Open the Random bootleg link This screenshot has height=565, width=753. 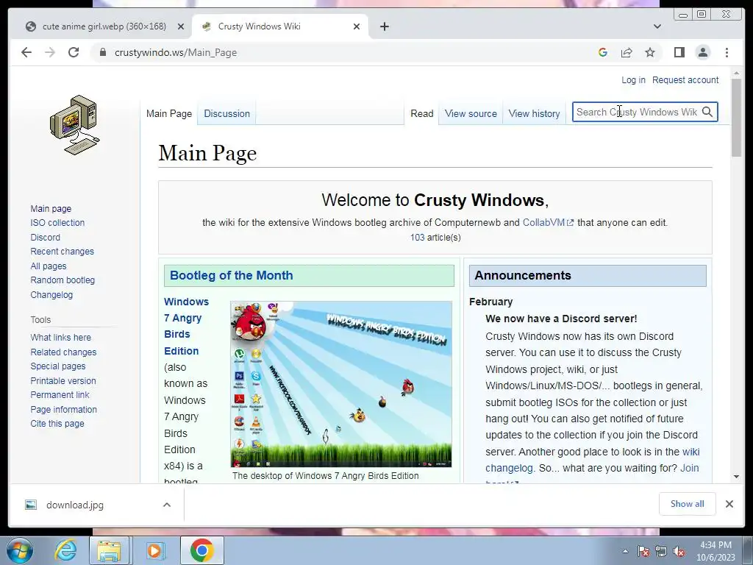[x=63, y=280]
